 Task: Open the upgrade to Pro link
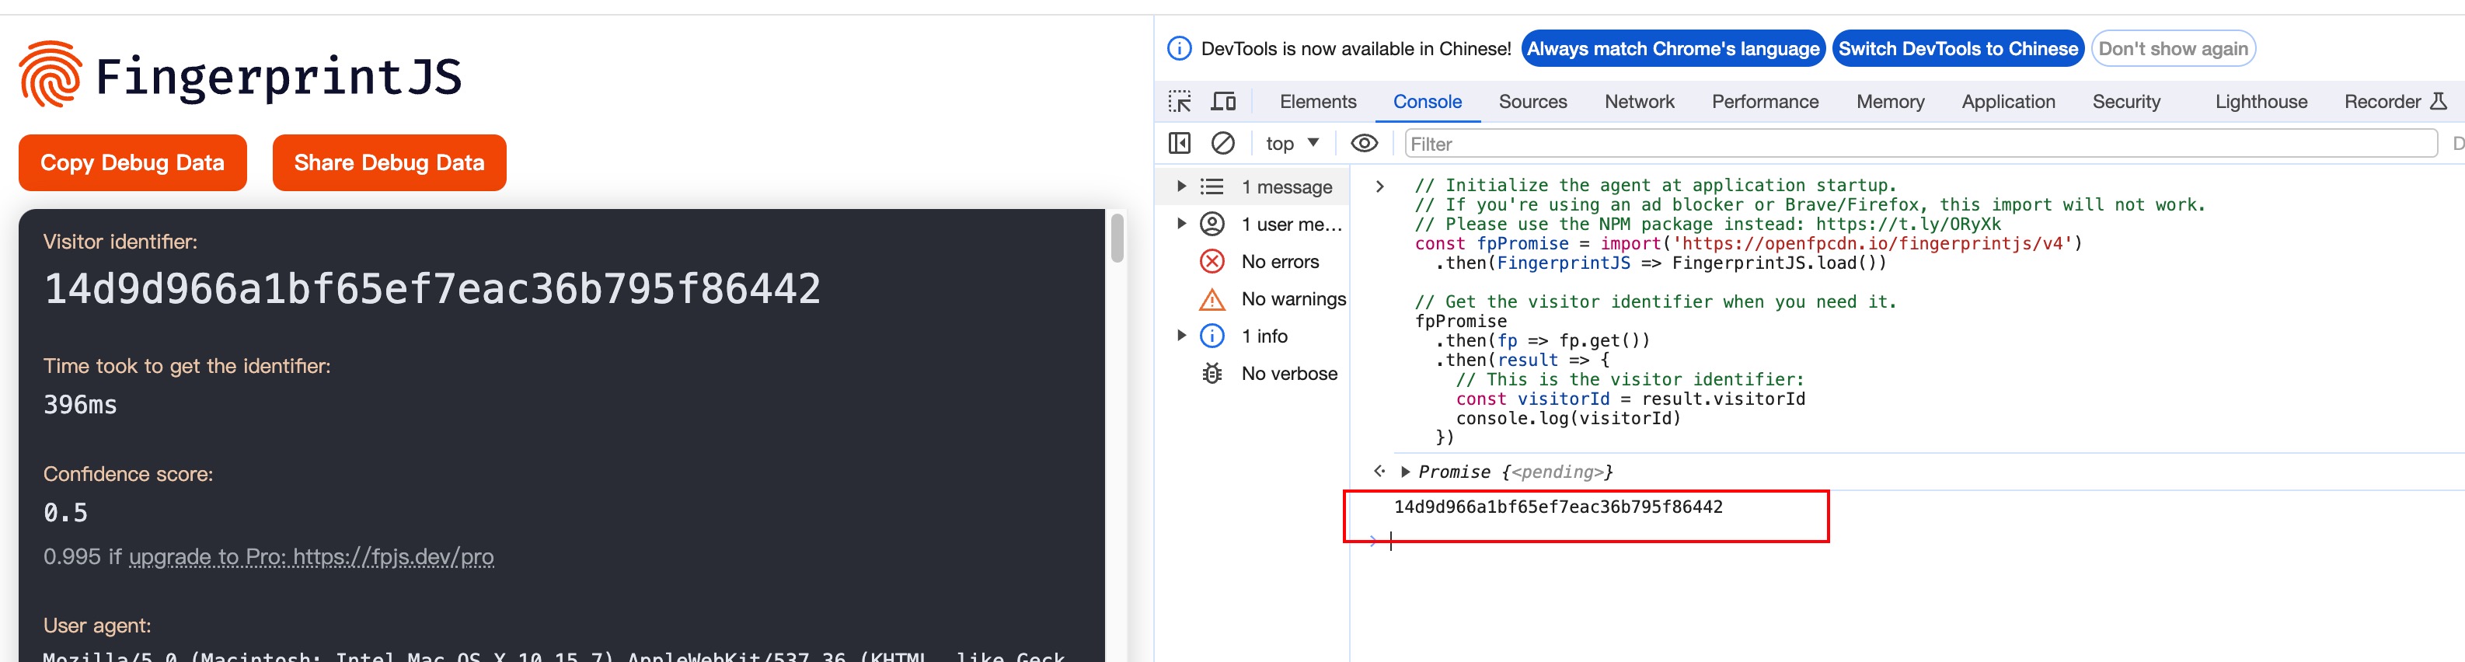pos(311,557)
